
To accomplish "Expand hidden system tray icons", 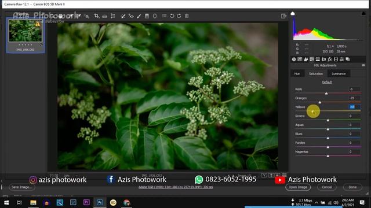I will 317,203.
